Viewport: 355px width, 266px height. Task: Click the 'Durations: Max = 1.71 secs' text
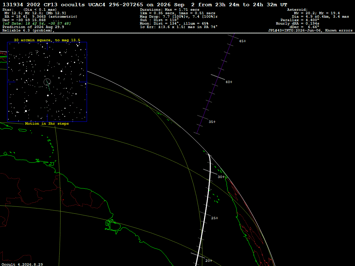coord(170,10)
